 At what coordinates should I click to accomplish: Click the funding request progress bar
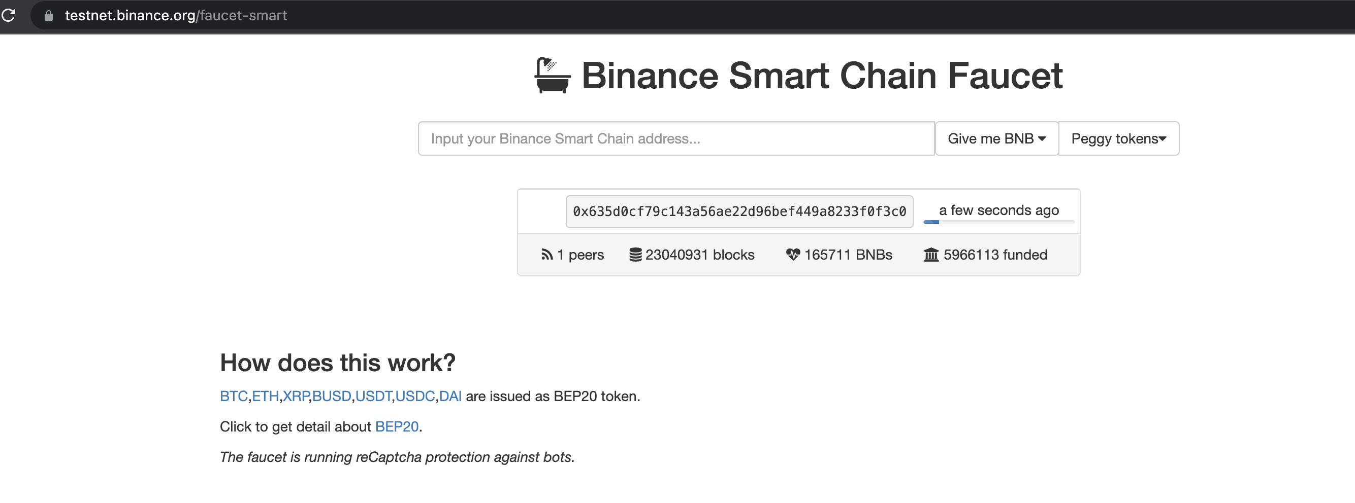click(x=998, y=223)
